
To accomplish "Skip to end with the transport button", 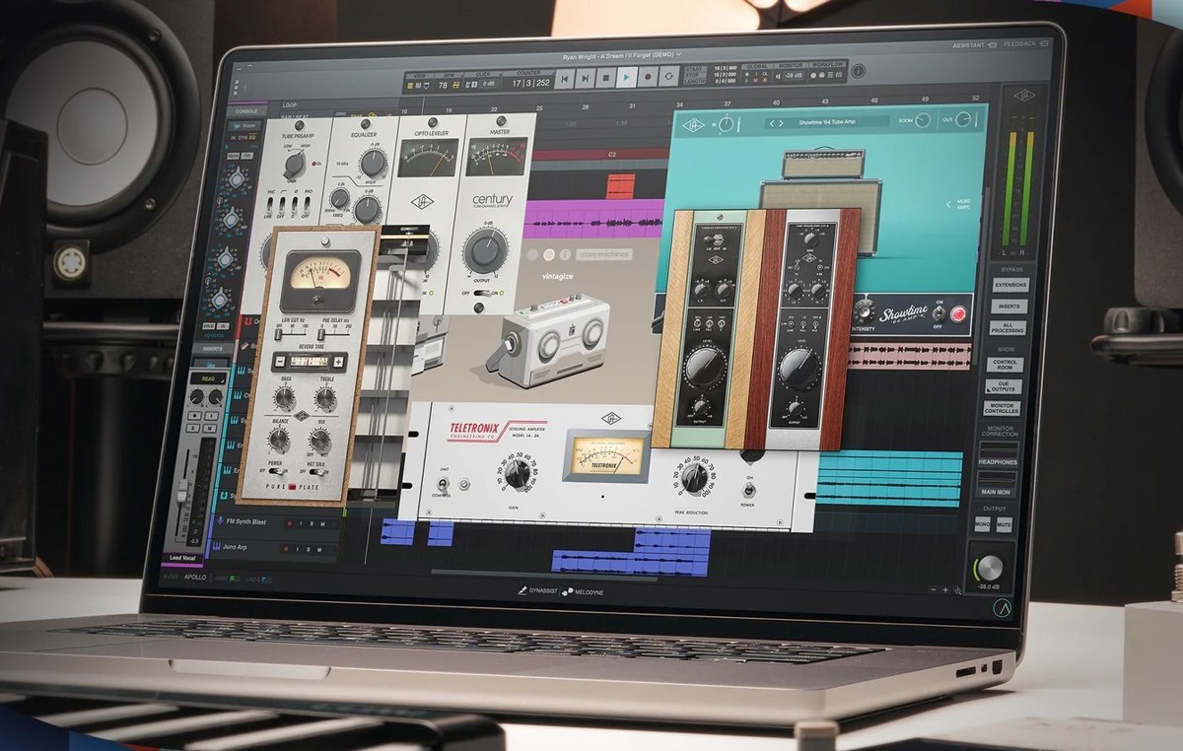I will point(585,78).
